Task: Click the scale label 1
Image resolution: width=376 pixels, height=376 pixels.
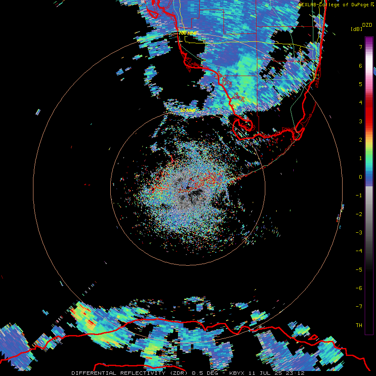Action: click(361, 158)
